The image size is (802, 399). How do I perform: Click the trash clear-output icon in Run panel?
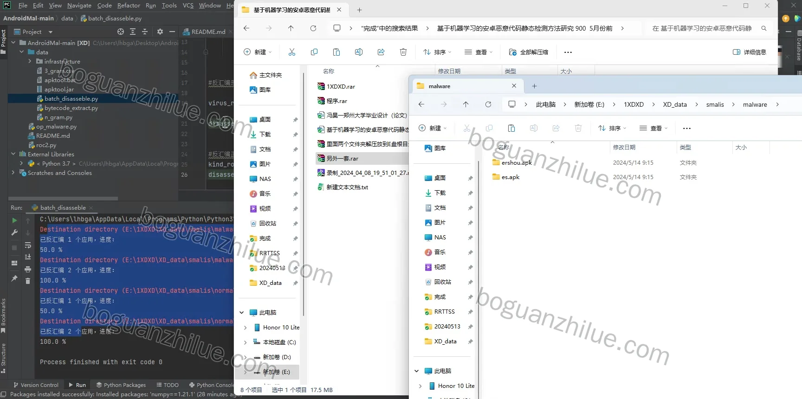(x=28, y=281)
